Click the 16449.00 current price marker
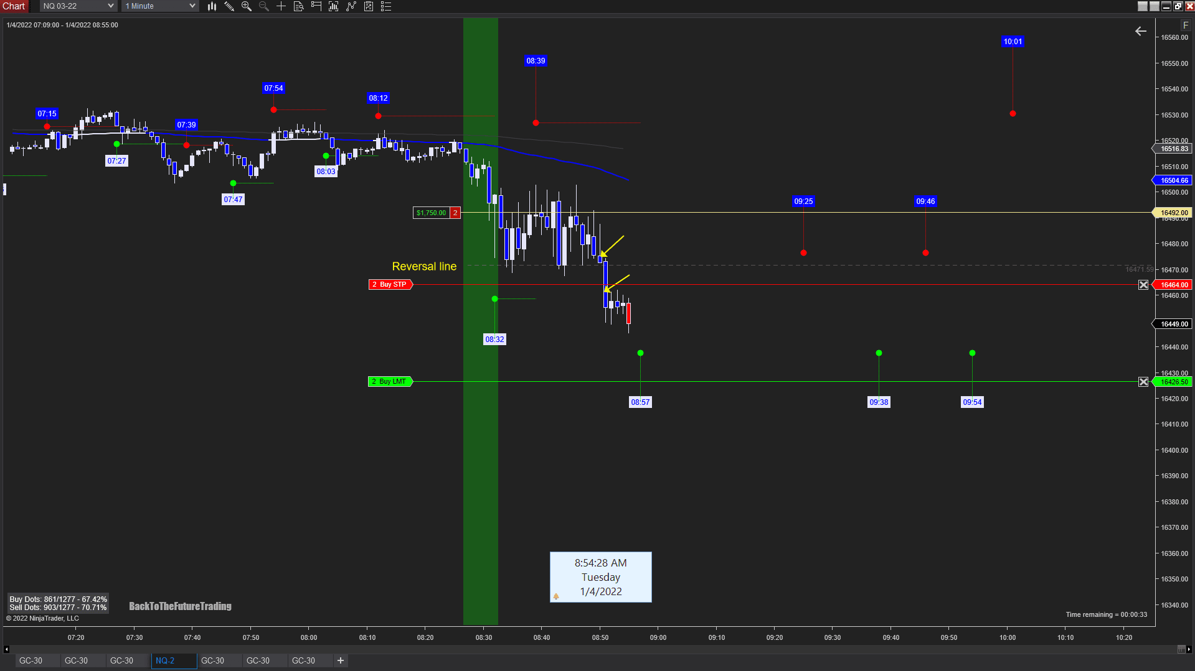 [1173, 324]
